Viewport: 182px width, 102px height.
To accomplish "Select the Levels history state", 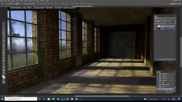I will point(166,87).
